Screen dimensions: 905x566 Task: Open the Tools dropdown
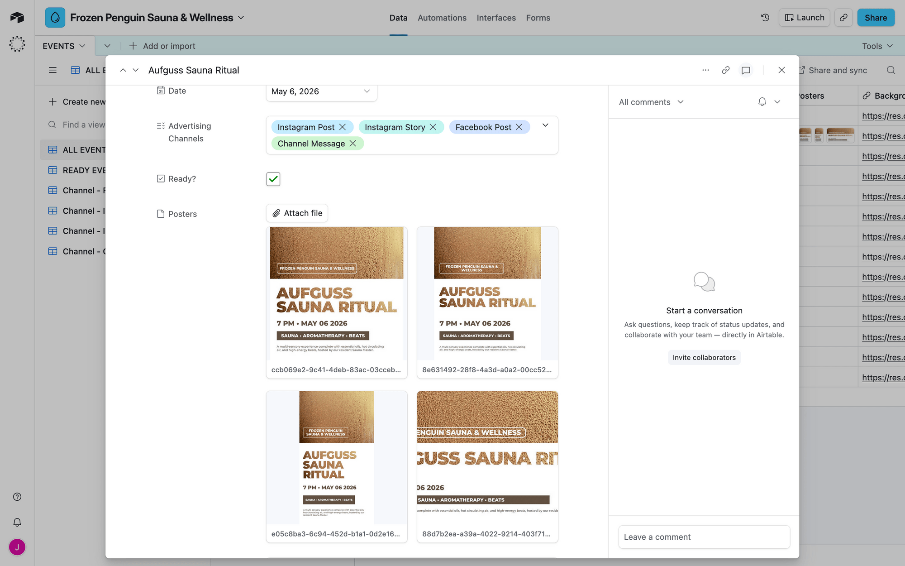(877, 46)
